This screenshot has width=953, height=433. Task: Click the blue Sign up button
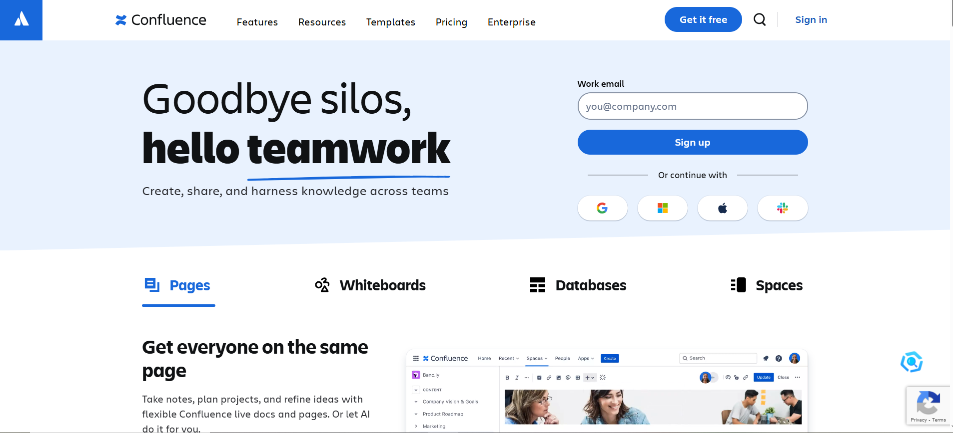693,142
